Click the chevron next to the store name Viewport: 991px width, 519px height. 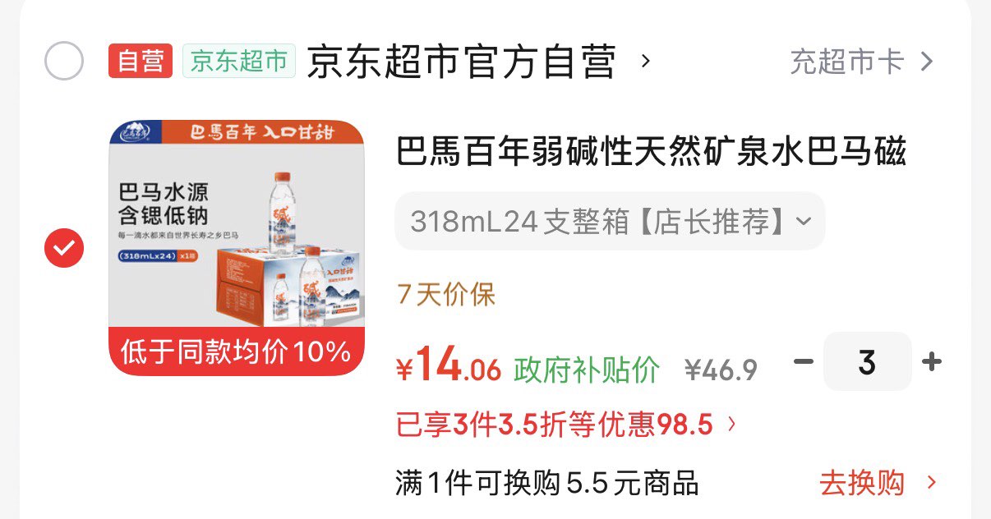point(645,62)
